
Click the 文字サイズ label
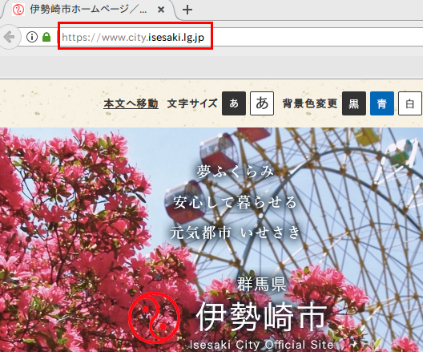point(192,103)
